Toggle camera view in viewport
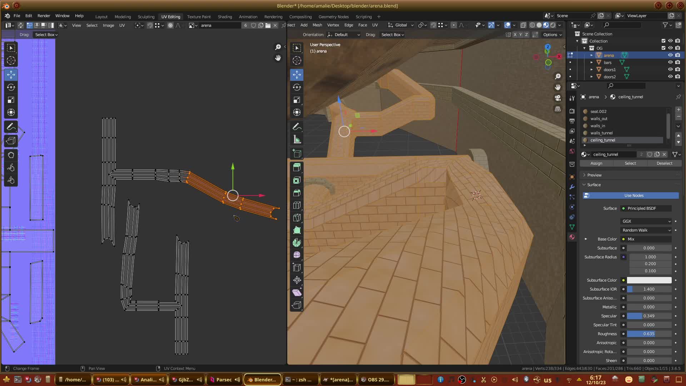This screenshot has height=386, width=686. coord(558,98)
